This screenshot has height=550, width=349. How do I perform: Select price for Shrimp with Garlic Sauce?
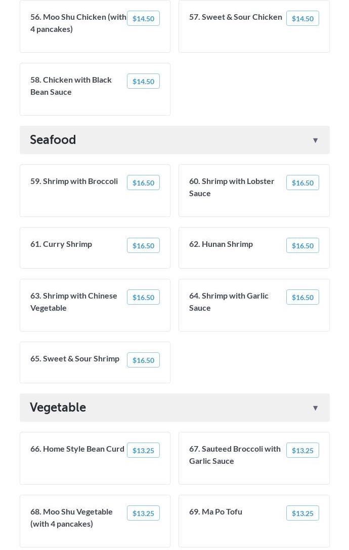tap(302, 297)
